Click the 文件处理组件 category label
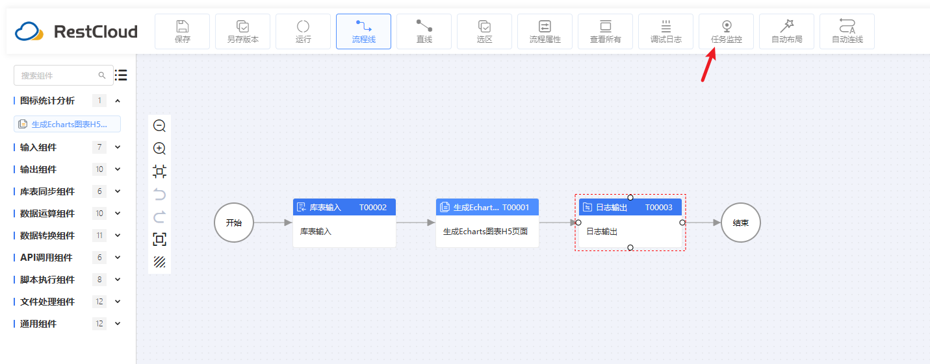This screenshot has width=930, height=364. click(47, 302)
